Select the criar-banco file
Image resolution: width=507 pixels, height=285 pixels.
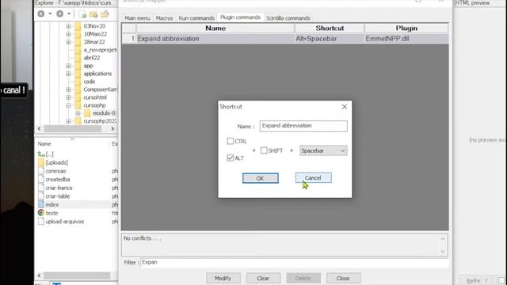(59, 188)
